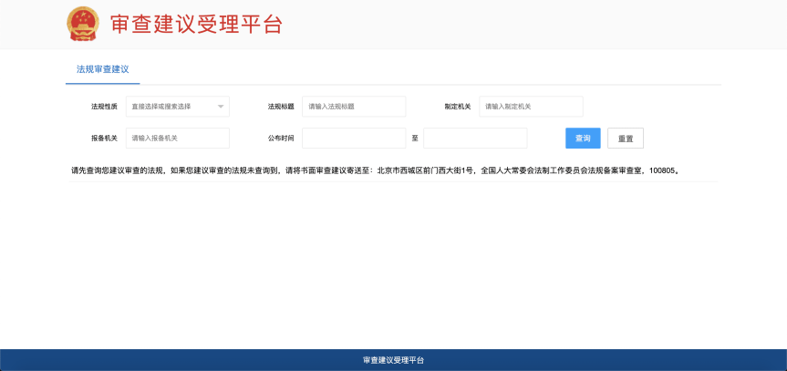
Task: Click the footer 审查建议受理平台 text
Action: tap(393, 360)
